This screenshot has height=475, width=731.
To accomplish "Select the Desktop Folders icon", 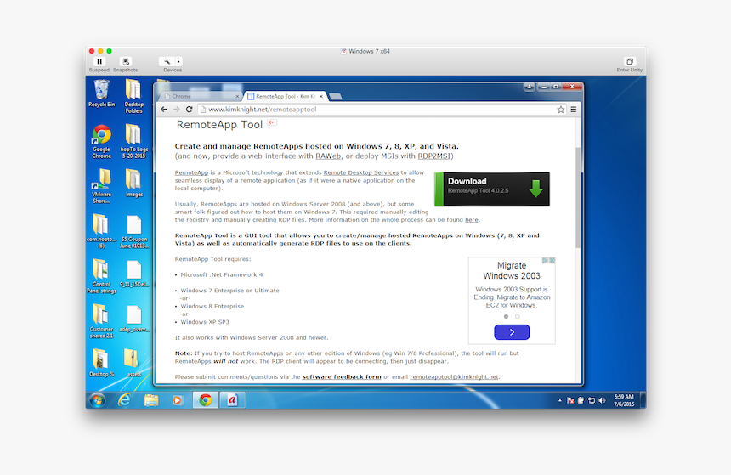I will pos(133,96).
